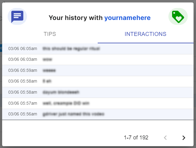Switch to the TIPS tab

tap(50, 34)
